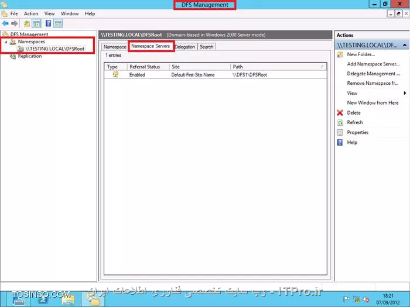Click the Default-First-Site-Name cell
Screen dimensions: 410x307
[x=193, y=75]
